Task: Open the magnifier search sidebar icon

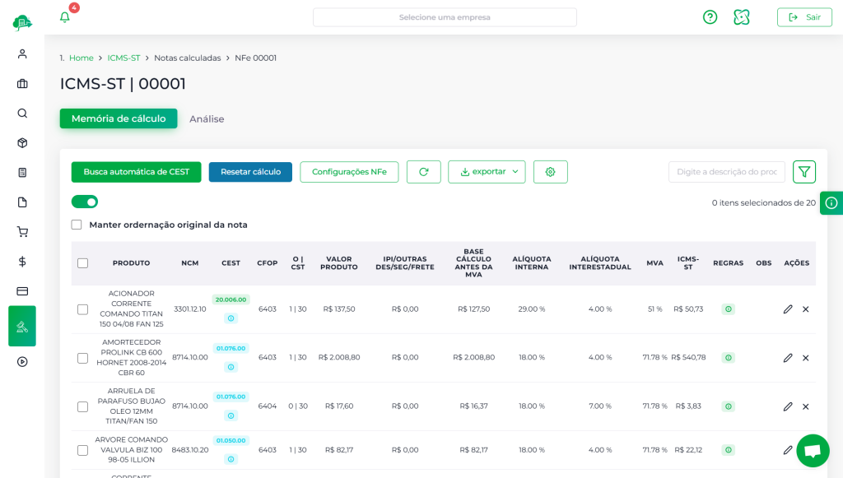Action: pyautogui.click(x=22, y=114)
